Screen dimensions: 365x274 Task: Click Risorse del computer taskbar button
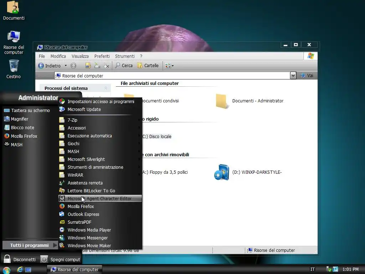click(x=75, y=270)
